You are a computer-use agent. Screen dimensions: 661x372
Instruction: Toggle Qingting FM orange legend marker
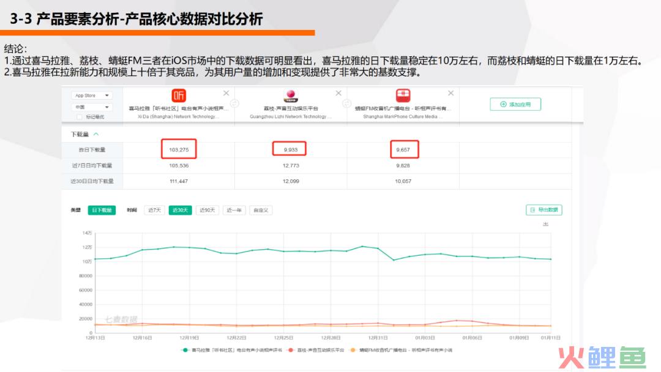[x=353, y=350]
